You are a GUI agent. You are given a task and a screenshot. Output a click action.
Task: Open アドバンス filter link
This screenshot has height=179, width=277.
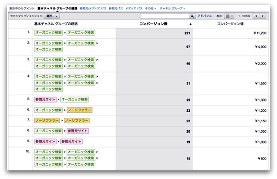click(205, 16)
